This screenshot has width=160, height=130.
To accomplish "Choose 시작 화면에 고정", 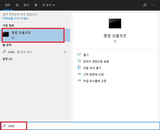I will [x=94, y=74].
